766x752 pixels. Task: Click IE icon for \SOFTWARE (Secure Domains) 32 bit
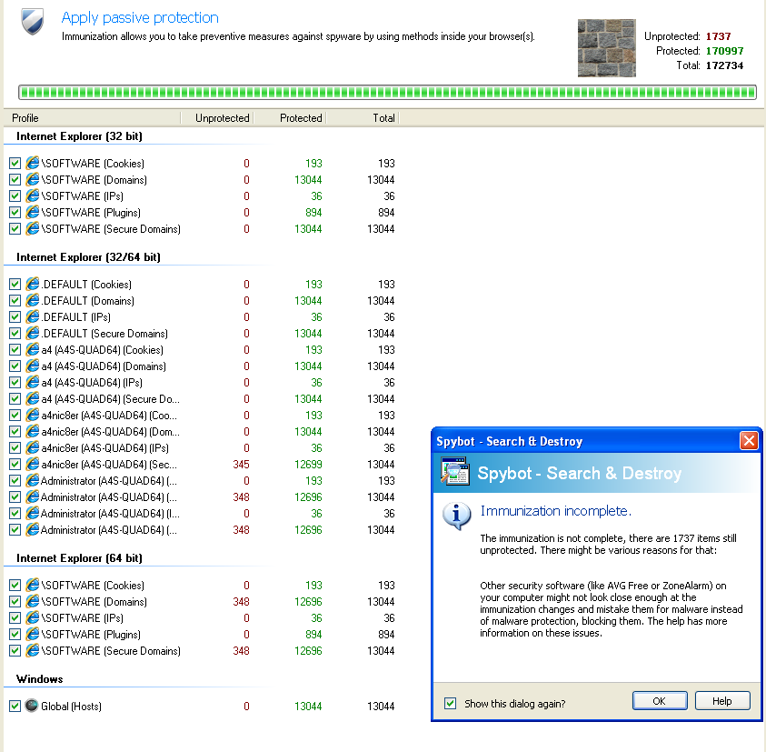[32, 229]
